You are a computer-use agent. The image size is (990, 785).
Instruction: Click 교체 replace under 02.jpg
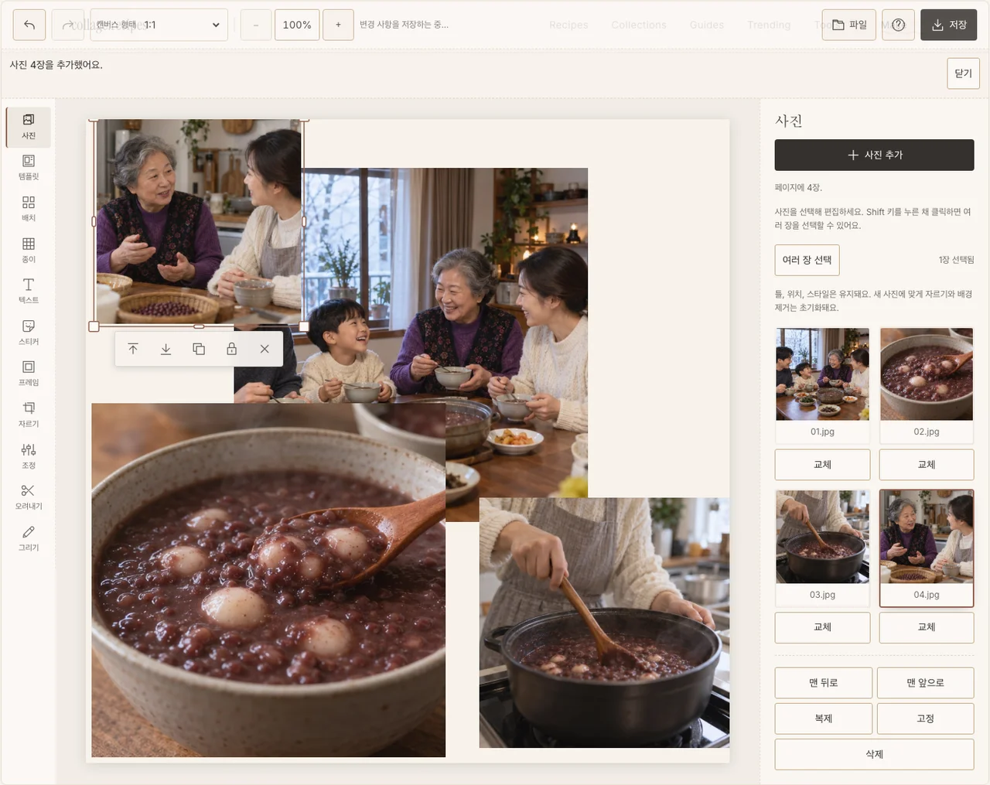point(927,465)
